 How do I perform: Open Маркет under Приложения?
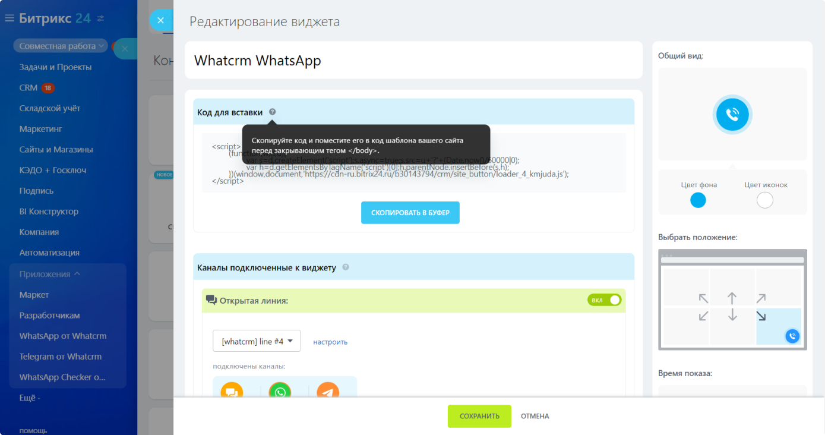coord(34,295)
